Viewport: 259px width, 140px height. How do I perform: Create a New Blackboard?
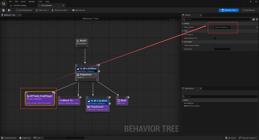click(x=24, y=10)
